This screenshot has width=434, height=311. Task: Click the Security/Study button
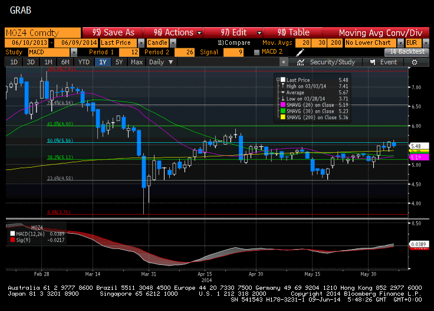click(325, 63)
